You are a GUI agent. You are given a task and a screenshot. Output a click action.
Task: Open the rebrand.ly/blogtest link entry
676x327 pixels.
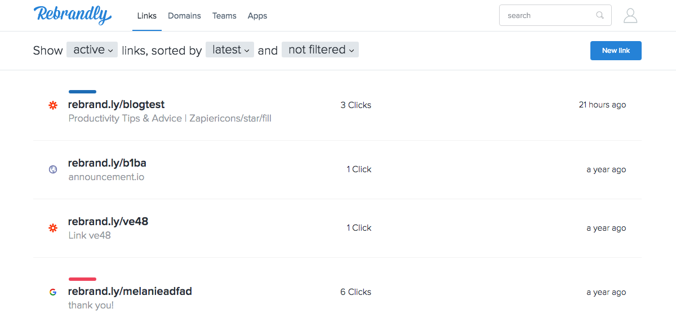(116, 104)
